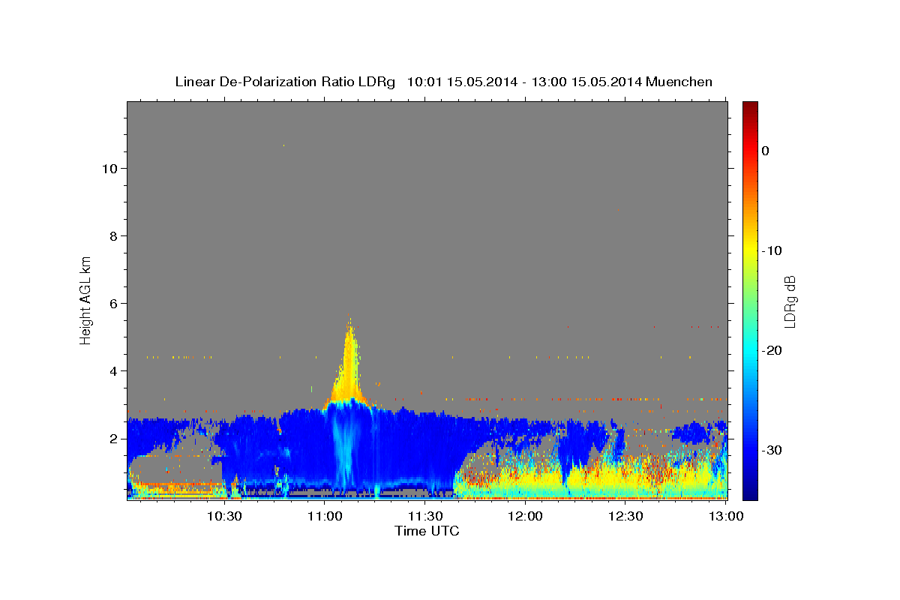Click the cyan -20 region of the colorbar
The image size is (900, 600).
[x=750, y=350]
